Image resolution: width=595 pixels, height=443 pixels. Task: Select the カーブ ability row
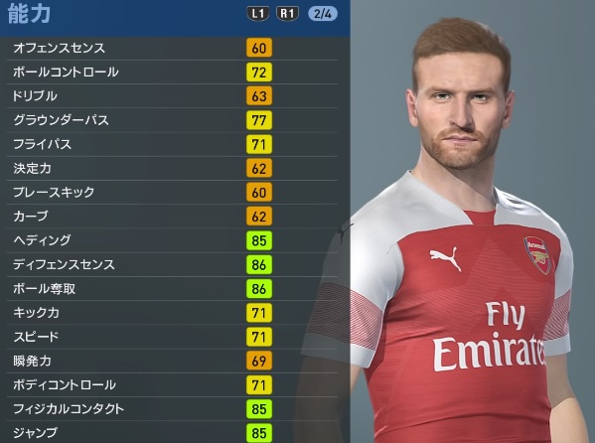pyautogui.click(x=172, y=217)
